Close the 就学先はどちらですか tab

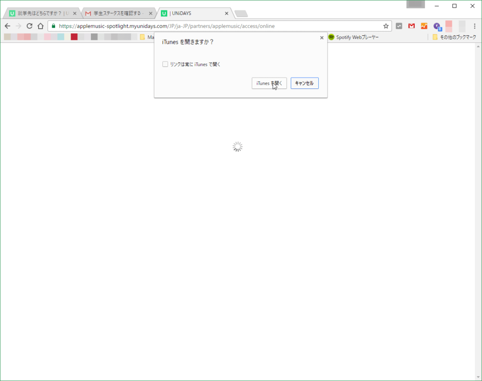75,13
